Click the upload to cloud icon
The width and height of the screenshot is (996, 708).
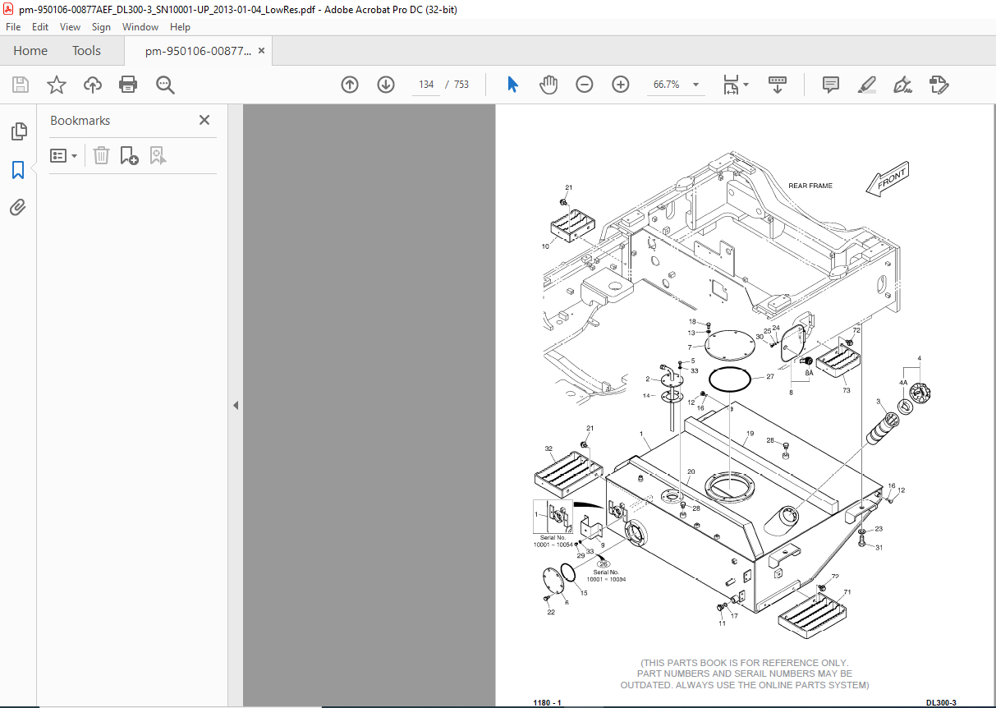click(x=93, y=85)
